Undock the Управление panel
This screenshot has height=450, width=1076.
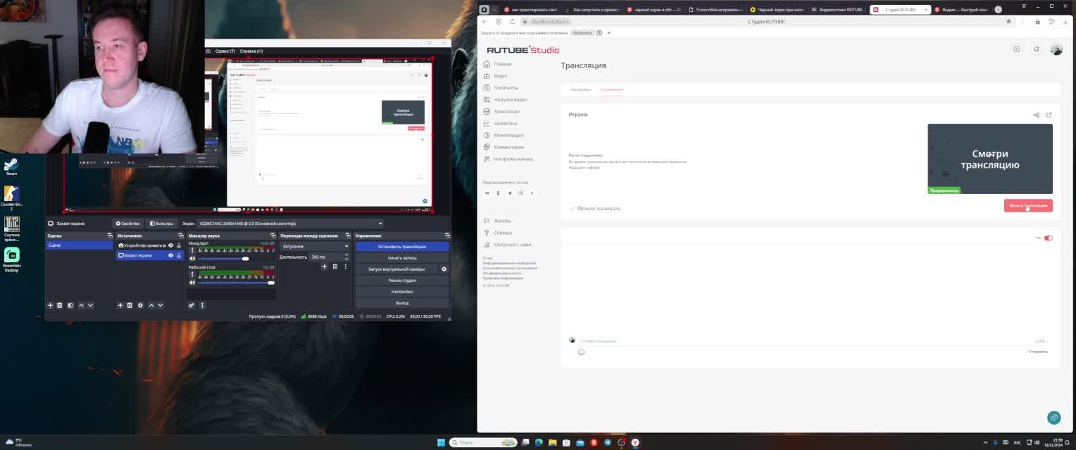click(x=447, y=236)
